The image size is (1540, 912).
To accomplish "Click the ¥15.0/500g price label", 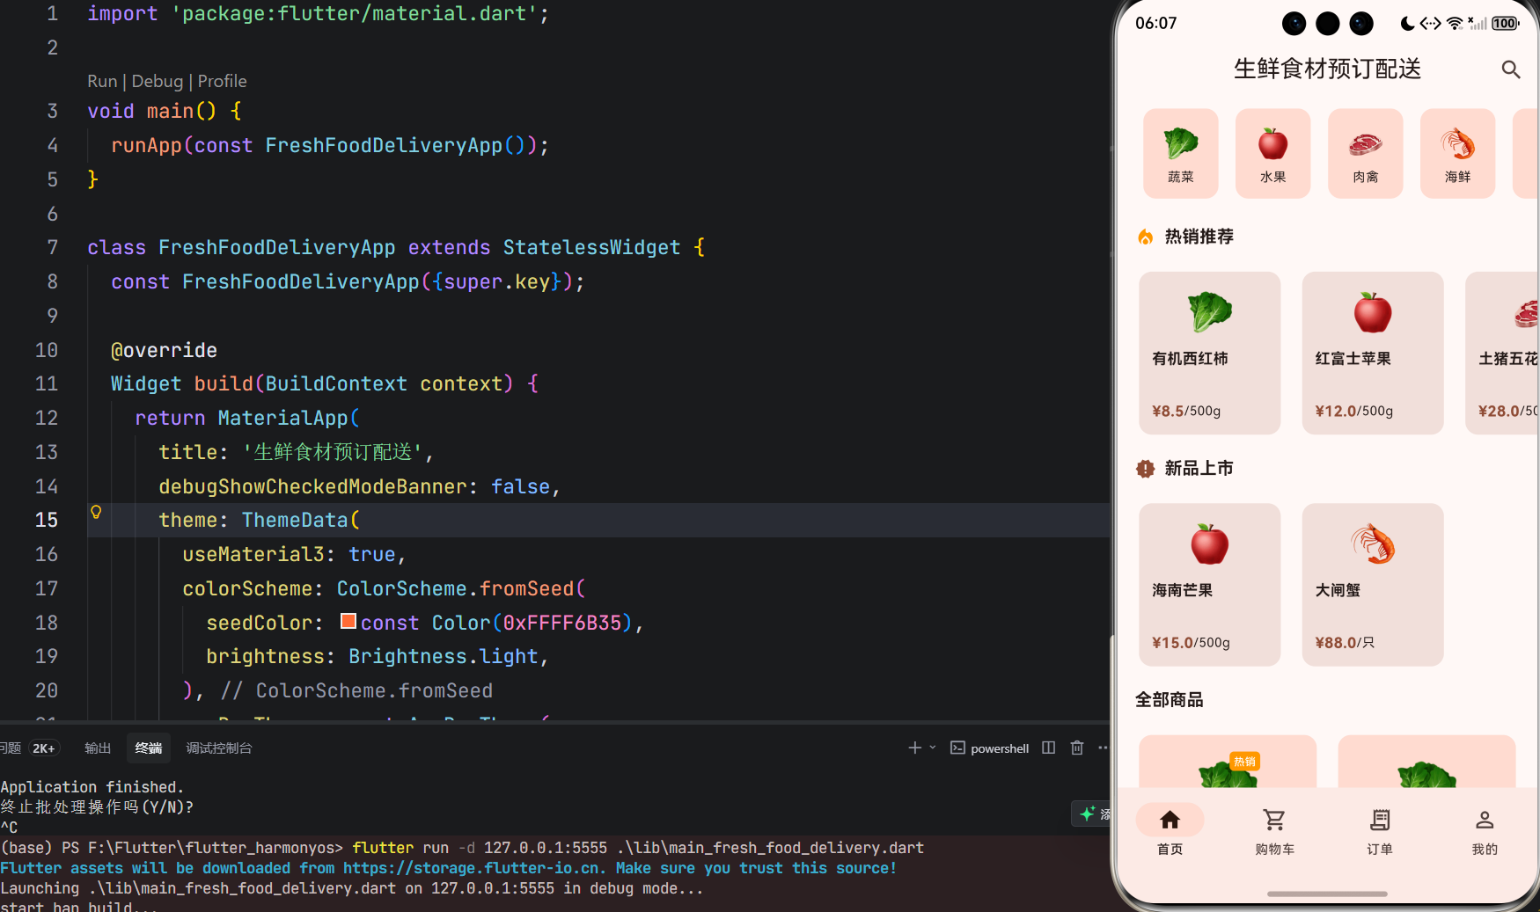I will click(x=1191, y=643).
